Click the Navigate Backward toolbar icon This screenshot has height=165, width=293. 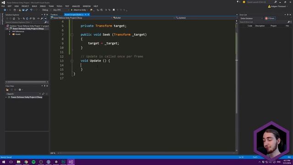point(5,10)
